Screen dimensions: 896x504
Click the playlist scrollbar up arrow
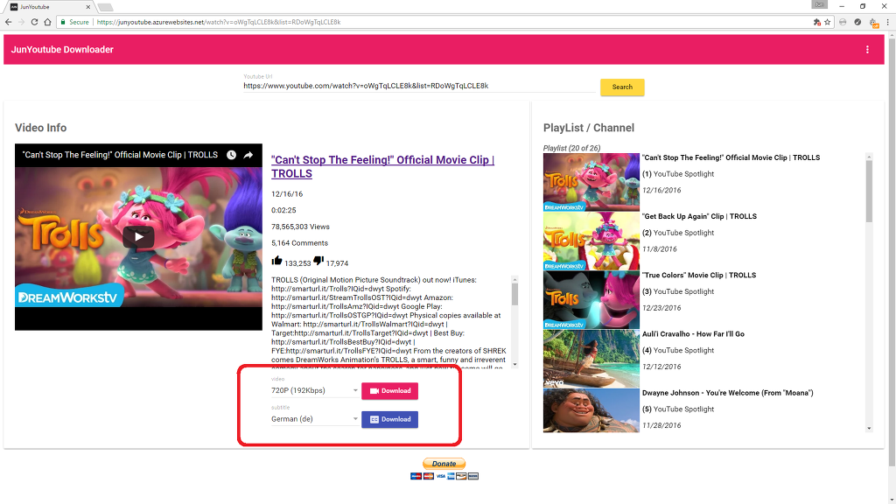click(x=869, y=157)
